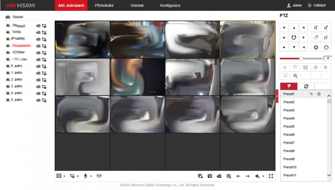Open the Přehrávání tab
This screenshot has height=190, width=335.
click(x=104, y=6)
